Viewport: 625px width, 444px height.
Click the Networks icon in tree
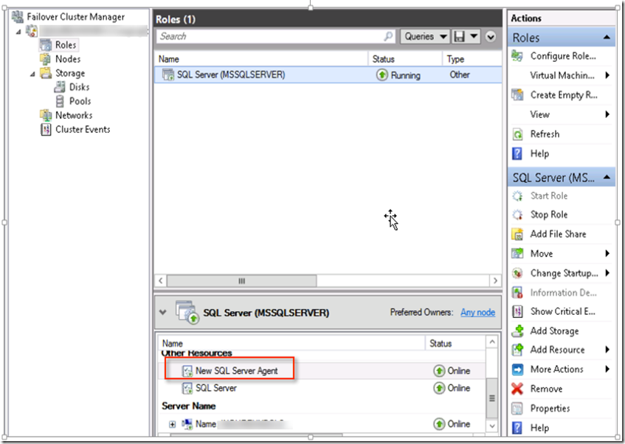(x=46, y=115)
